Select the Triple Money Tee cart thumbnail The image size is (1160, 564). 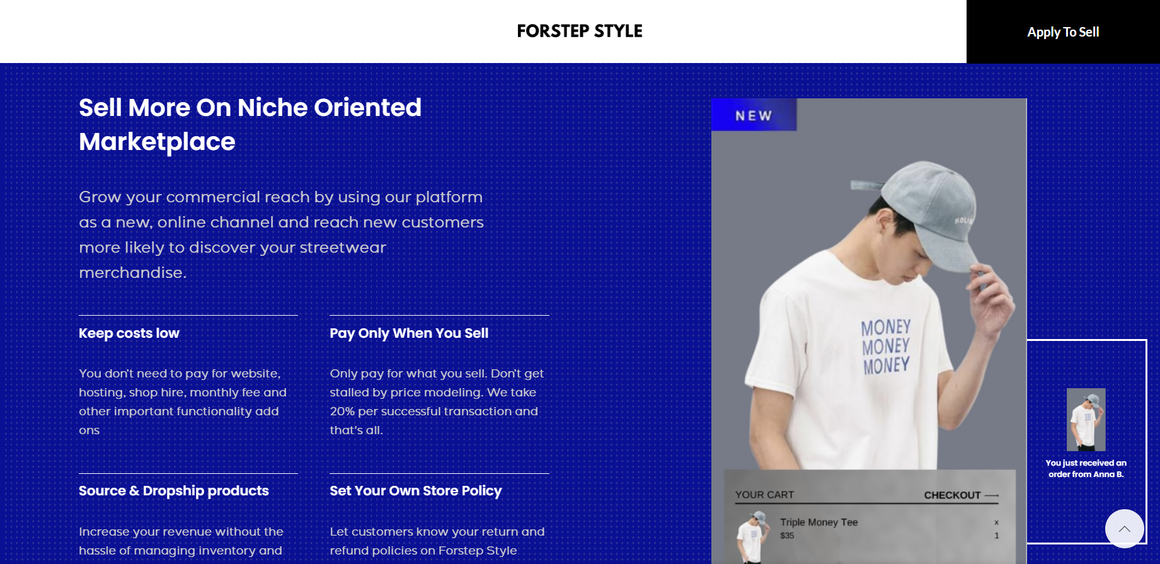point(752,537)
